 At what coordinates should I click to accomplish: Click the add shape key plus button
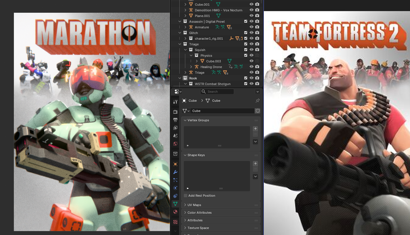click(x=255, y=164)
